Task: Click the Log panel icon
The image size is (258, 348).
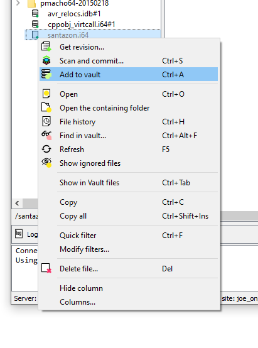Action: coord(19,234)
